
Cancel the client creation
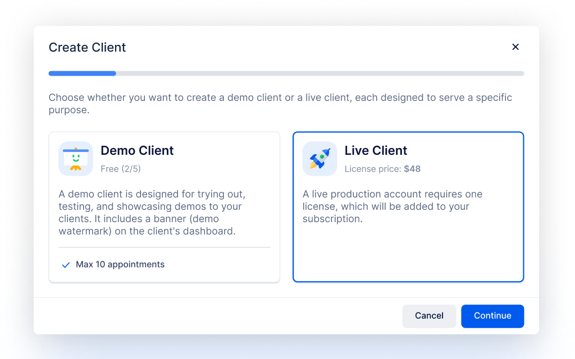429,316
